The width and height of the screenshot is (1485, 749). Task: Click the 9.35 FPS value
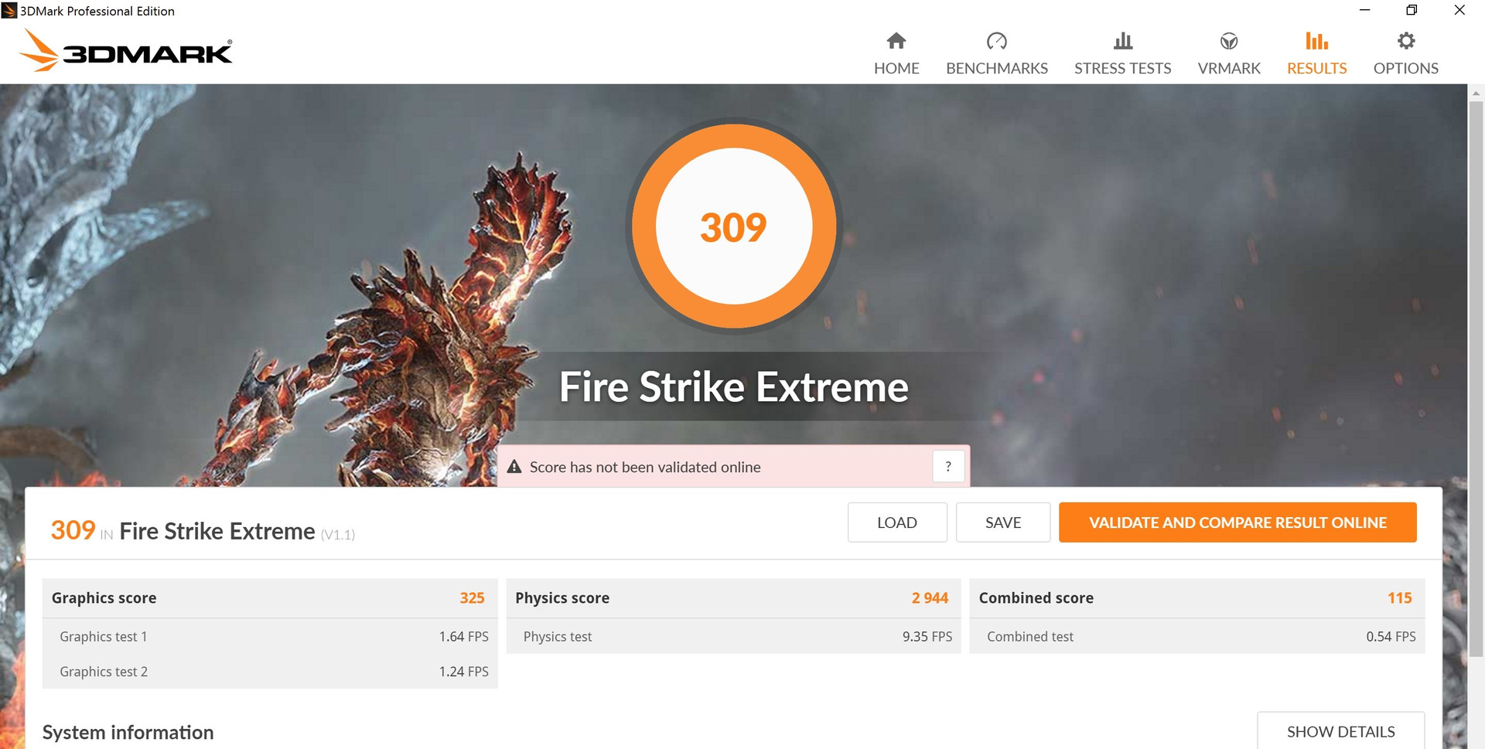click(x=927, y=636)
